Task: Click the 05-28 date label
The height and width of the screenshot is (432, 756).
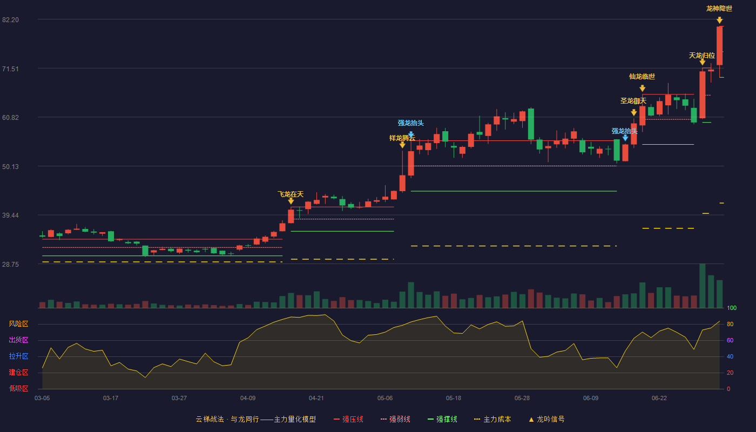Action: pos(522,398)
